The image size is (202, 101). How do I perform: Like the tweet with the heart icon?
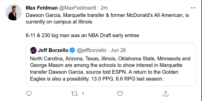tap(120, 94)
